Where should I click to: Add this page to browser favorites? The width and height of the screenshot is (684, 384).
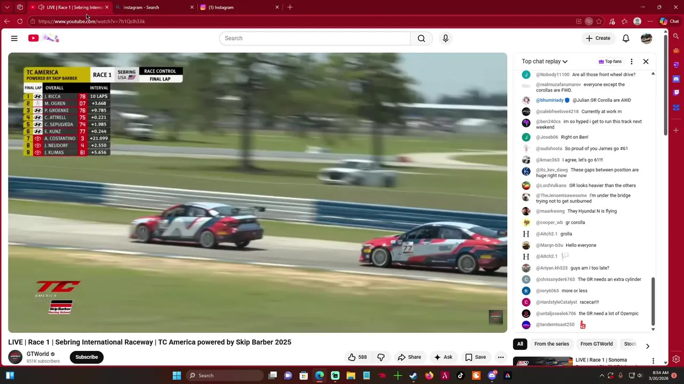pyautogui.click(x=599, y=21)
